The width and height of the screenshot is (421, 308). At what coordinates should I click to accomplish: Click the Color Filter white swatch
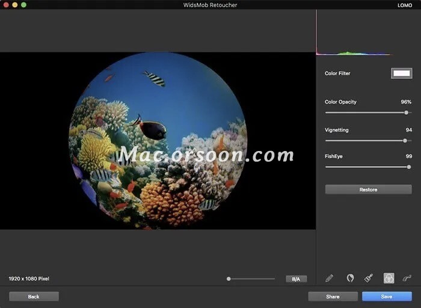click(401, 73)
